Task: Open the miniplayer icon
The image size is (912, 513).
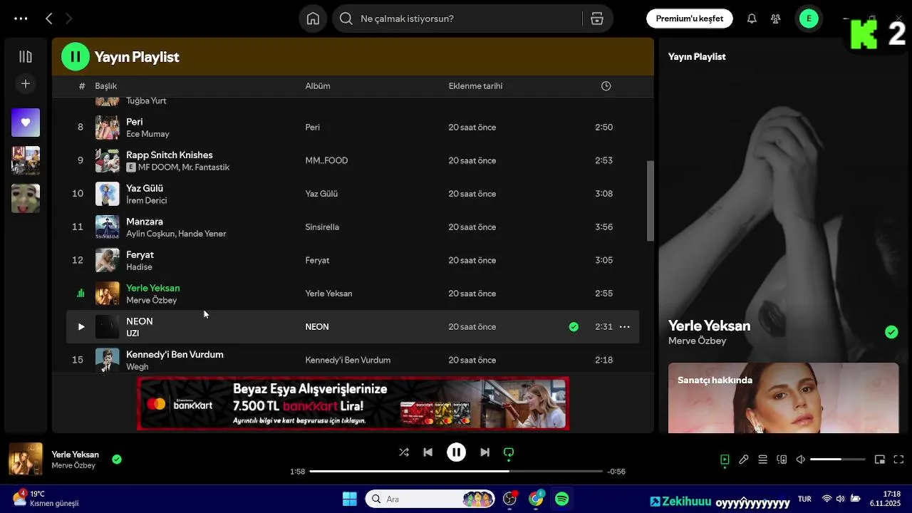Action: tap(880, 460)
